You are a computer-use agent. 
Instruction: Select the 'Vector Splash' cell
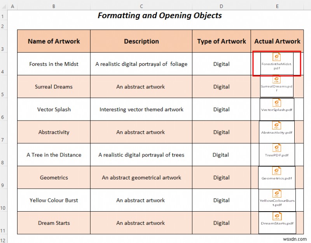pos(54,109)
